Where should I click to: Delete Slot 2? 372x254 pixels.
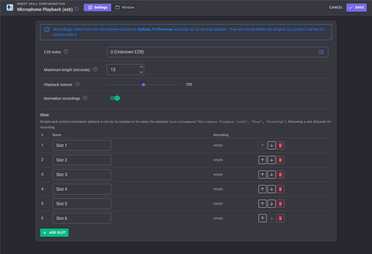pos(280,160)
